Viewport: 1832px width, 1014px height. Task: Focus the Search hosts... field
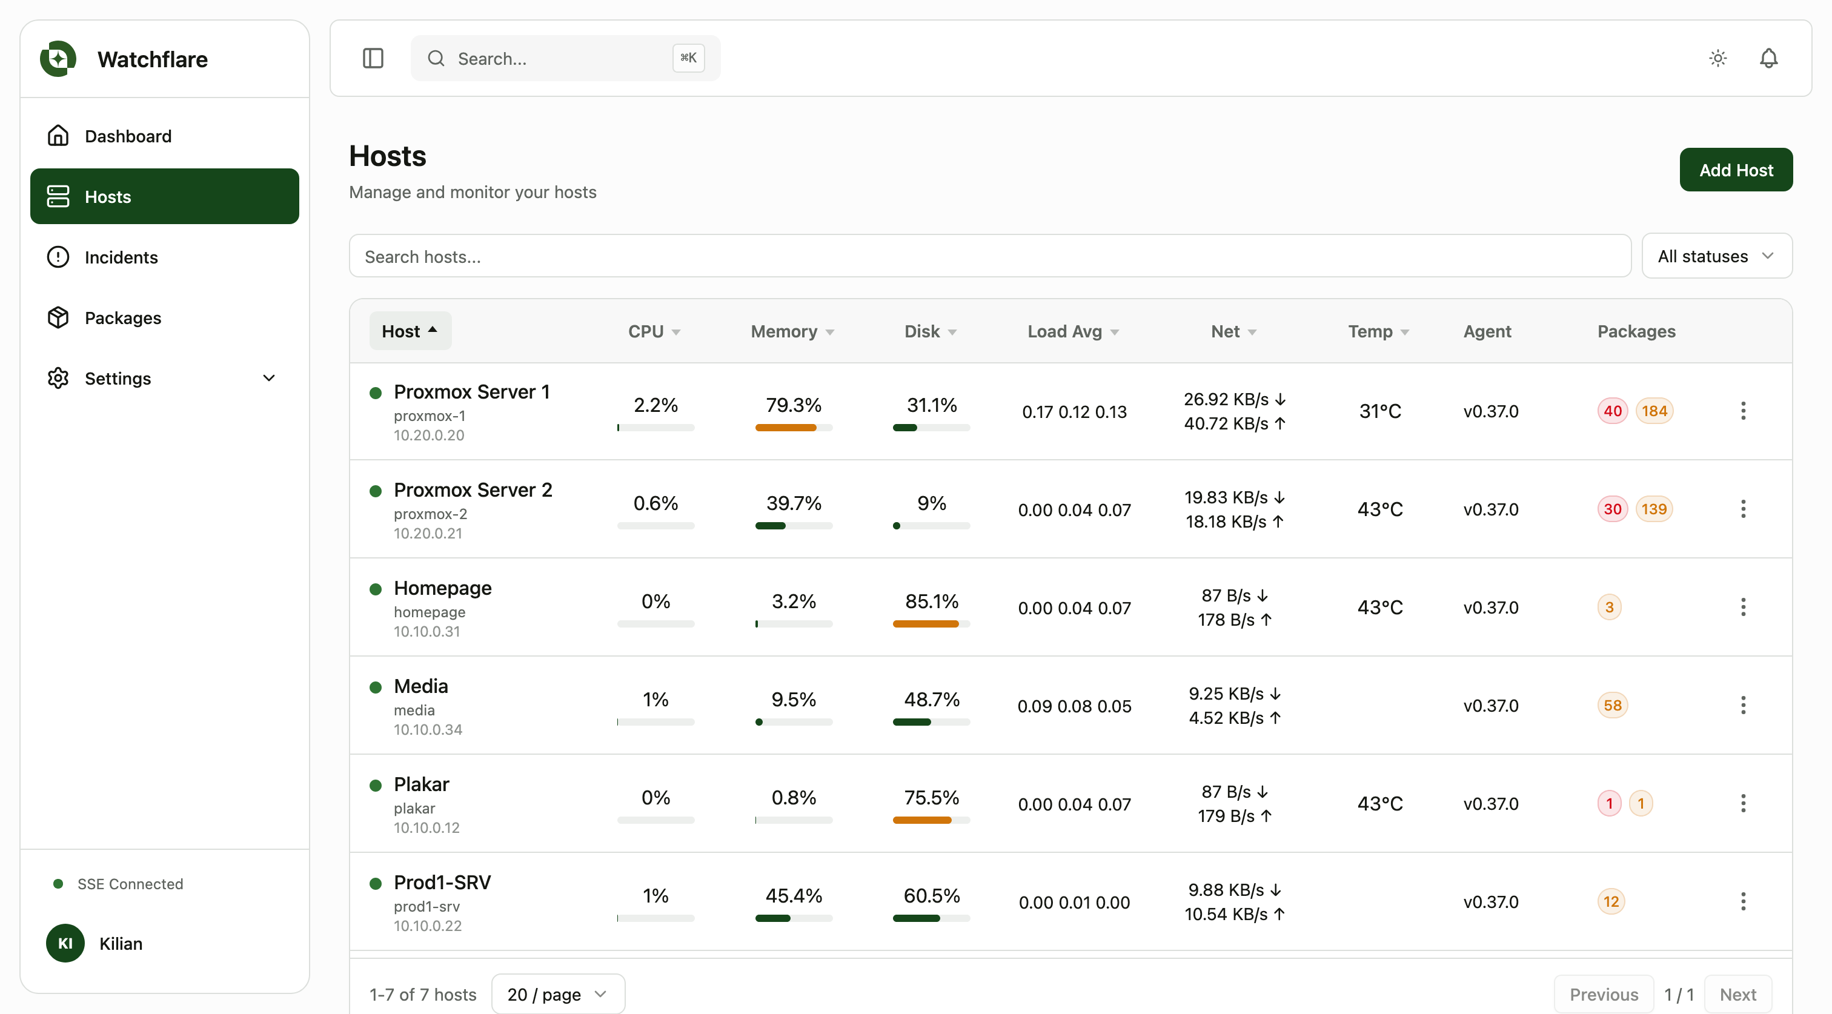point(989,256)
